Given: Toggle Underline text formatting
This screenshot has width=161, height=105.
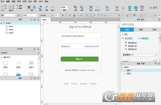Looking at the screenshot, I should [69, 15].
